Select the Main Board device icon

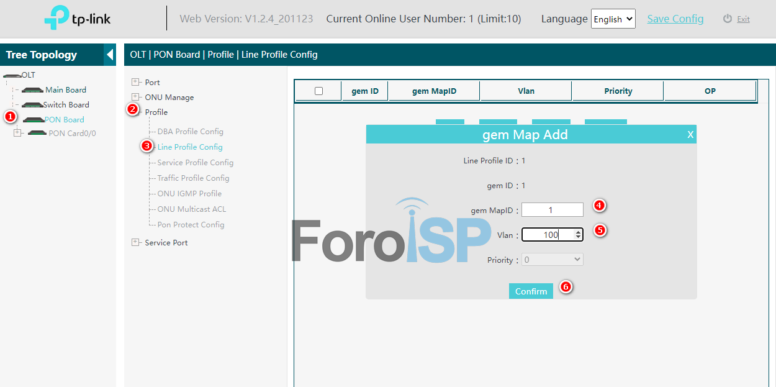coord(32,90)
